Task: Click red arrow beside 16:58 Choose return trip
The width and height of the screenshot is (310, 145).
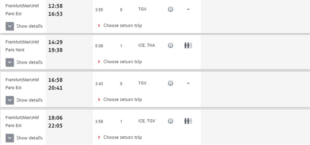Action: coord(99,100)
